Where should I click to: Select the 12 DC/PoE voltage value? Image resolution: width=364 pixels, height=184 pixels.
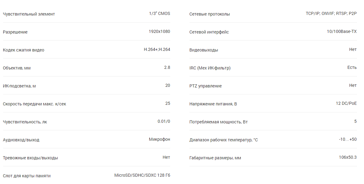[x=346, y=103]
